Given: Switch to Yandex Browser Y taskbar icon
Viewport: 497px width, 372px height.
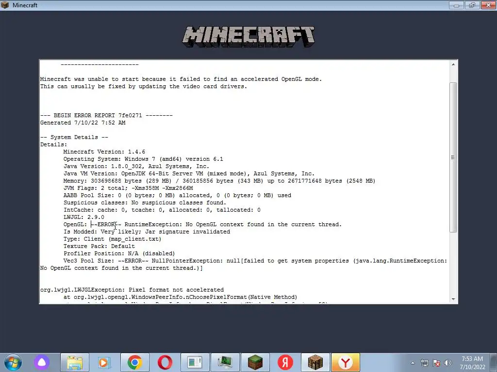Looking at the screenshot, I should (x=346, y=362).
